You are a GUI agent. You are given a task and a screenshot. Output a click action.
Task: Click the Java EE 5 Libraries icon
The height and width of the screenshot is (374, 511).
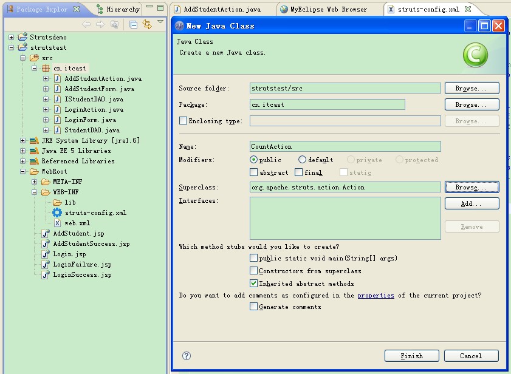[34, 151]
